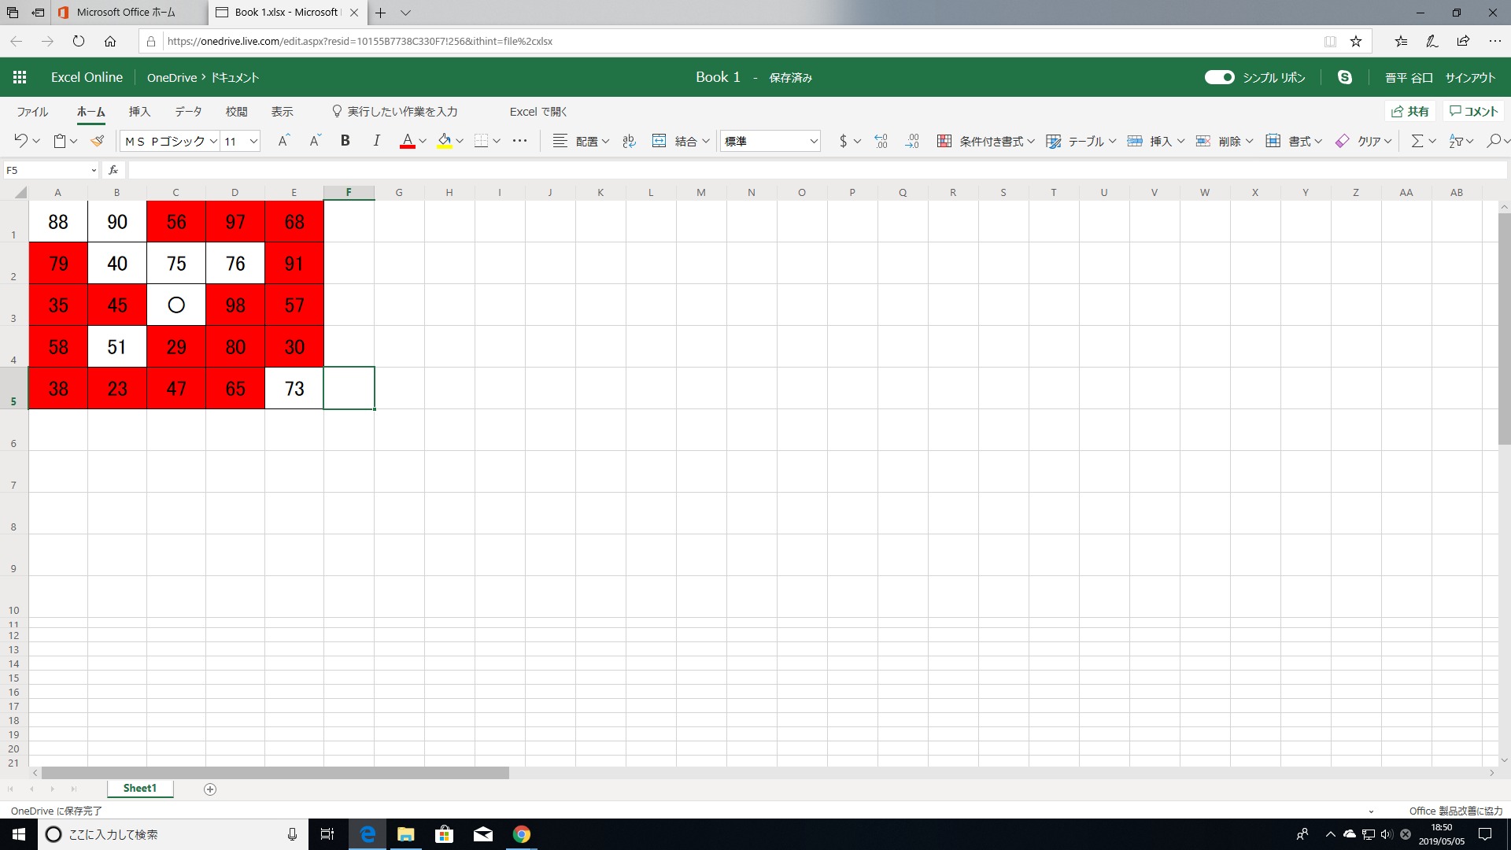Click the AutoSum sigma icon
The width and height of the screenshot is (1511, 850).
coord(1417,141)
